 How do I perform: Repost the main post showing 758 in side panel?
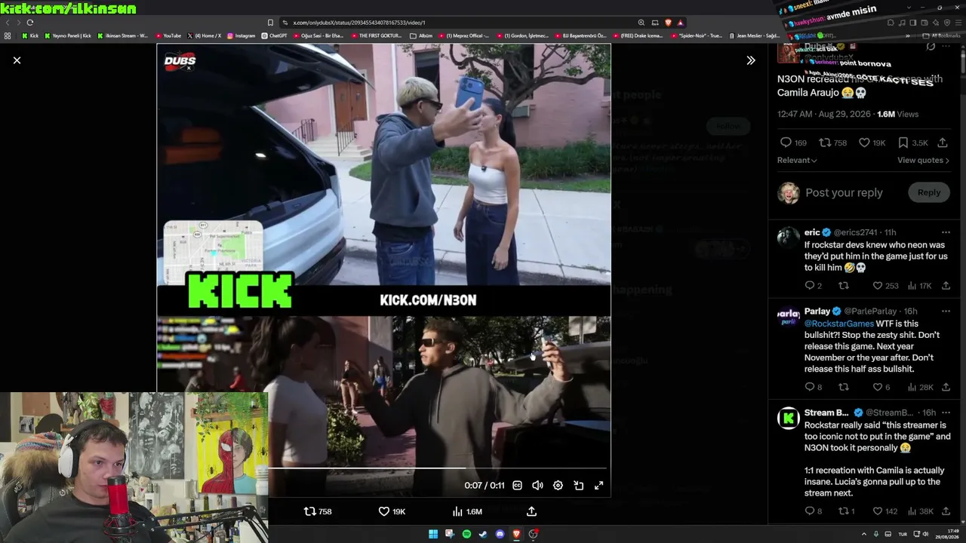tap(833, 143)
